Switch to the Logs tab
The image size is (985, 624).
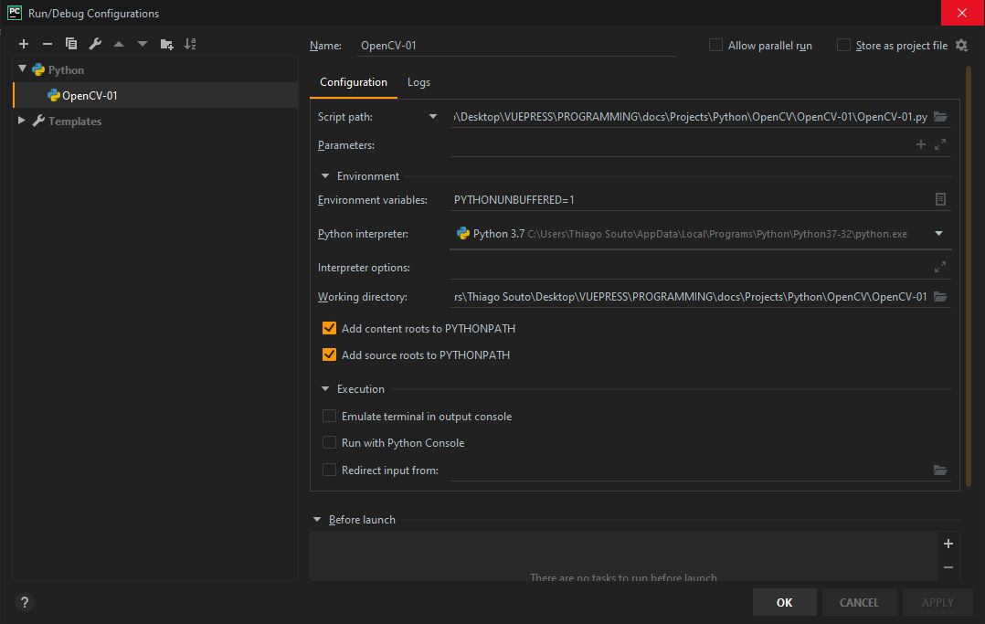coord(418,82)
